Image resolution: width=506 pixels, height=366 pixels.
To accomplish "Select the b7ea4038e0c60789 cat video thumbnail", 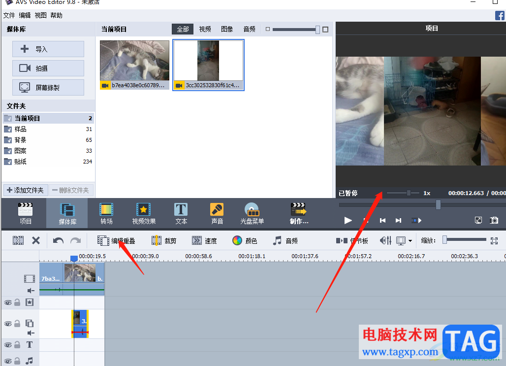I will click(x=134, y=65).
